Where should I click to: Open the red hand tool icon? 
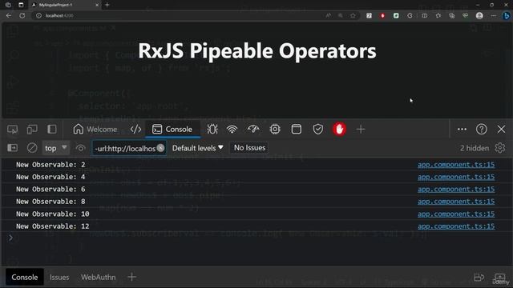pos(339,130)
